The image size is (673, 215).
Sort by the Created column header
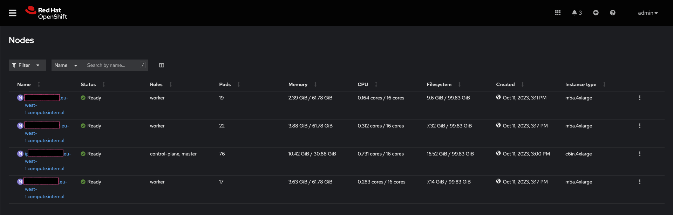(505, 84)
